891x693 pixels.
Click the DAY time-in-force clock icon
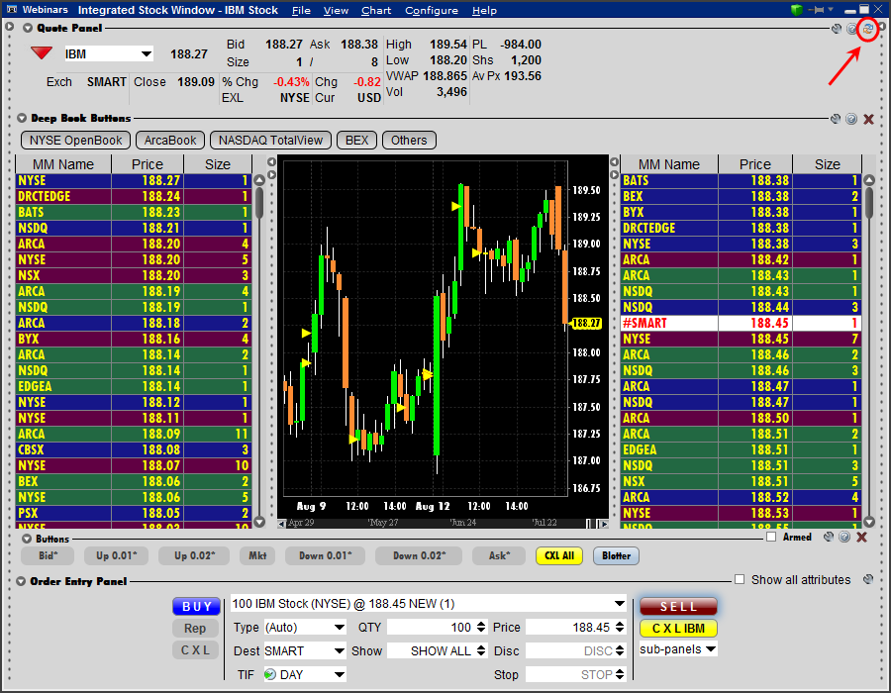coord(270,674)
